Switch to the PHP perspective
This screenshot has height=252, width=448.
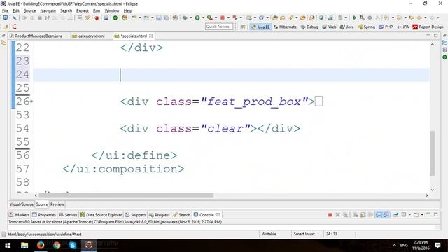tap(386, 27)
